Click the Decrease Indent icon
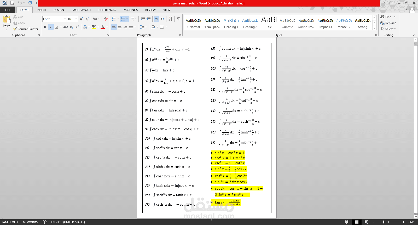Screen dimensions: 418x225 (143, 19)
